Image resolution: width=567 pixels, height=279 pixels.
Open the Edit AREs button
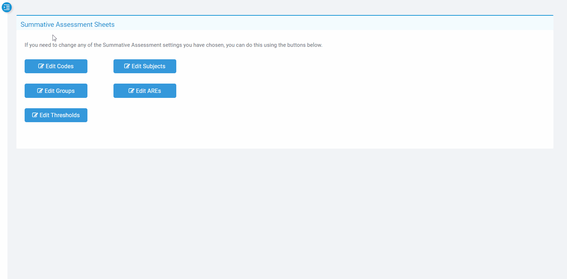pyautogui.click(x=145, y=91)
